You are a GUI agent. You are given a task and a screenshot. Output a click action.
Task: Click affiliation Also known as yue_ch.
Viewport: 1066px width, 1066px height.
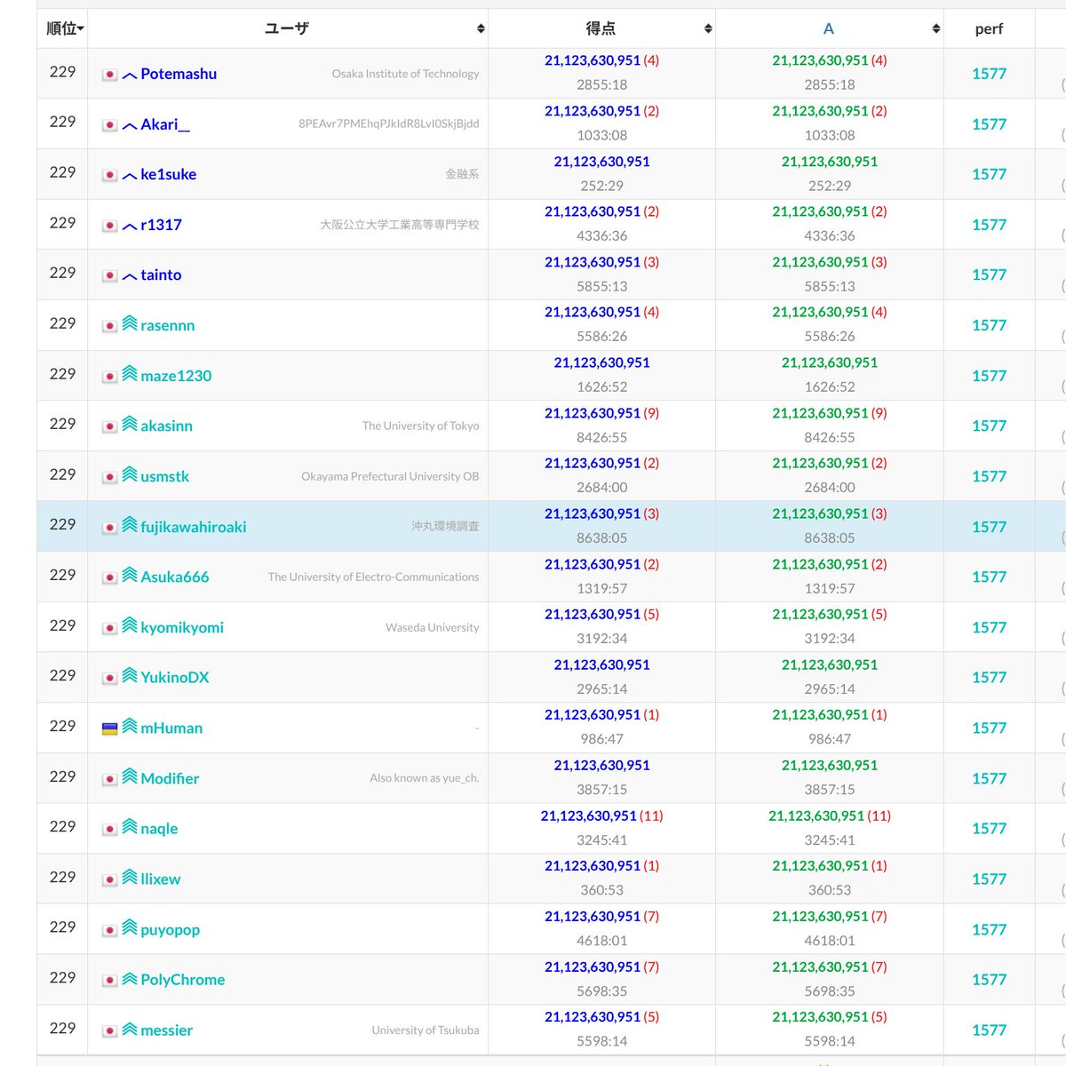(x=425, y=777)
